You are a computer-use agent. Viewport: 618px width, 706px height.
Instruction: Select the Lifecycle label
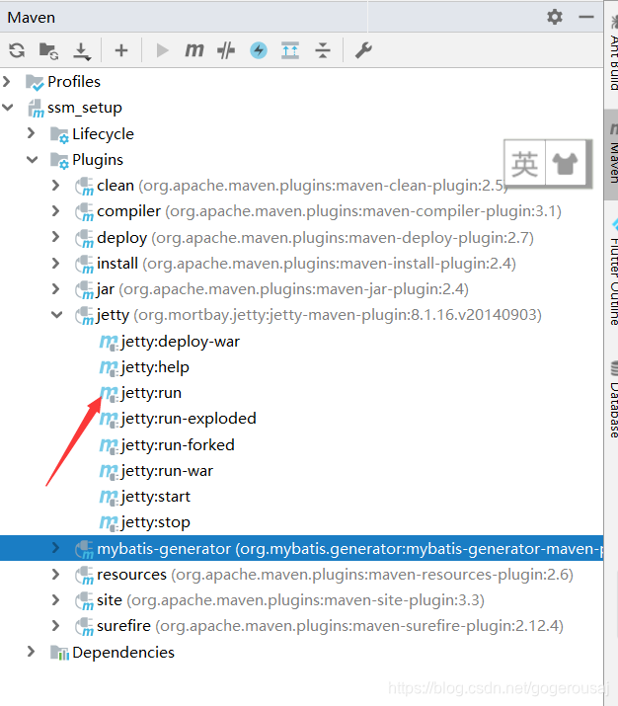pos(103,133)
